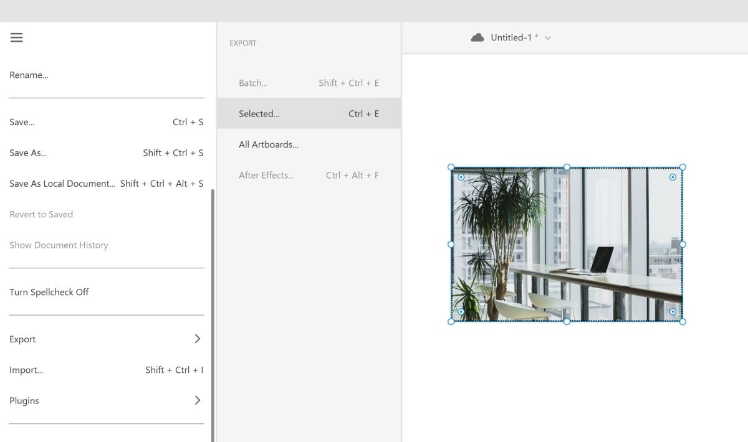Choose All Artboards export option
The image size is (748, 442).
[268, 144]
